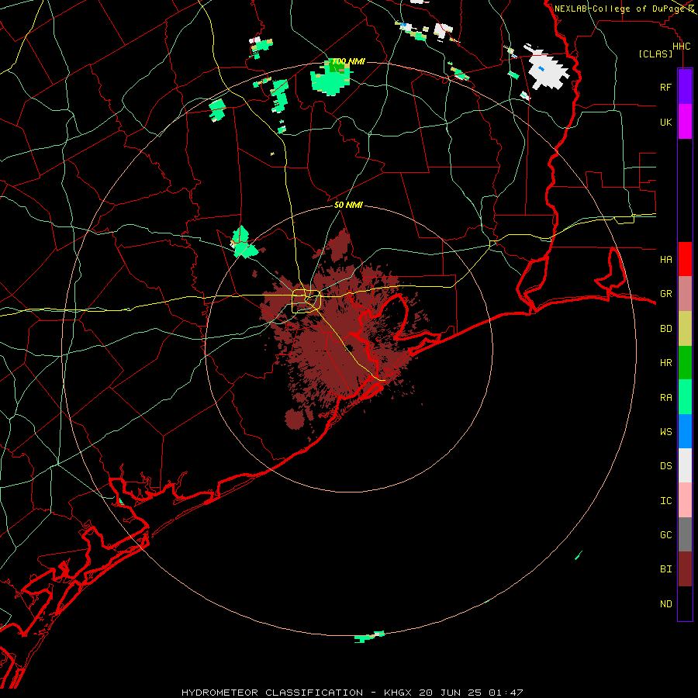
Task: Click the WS legend label
Action: point(665,432)
